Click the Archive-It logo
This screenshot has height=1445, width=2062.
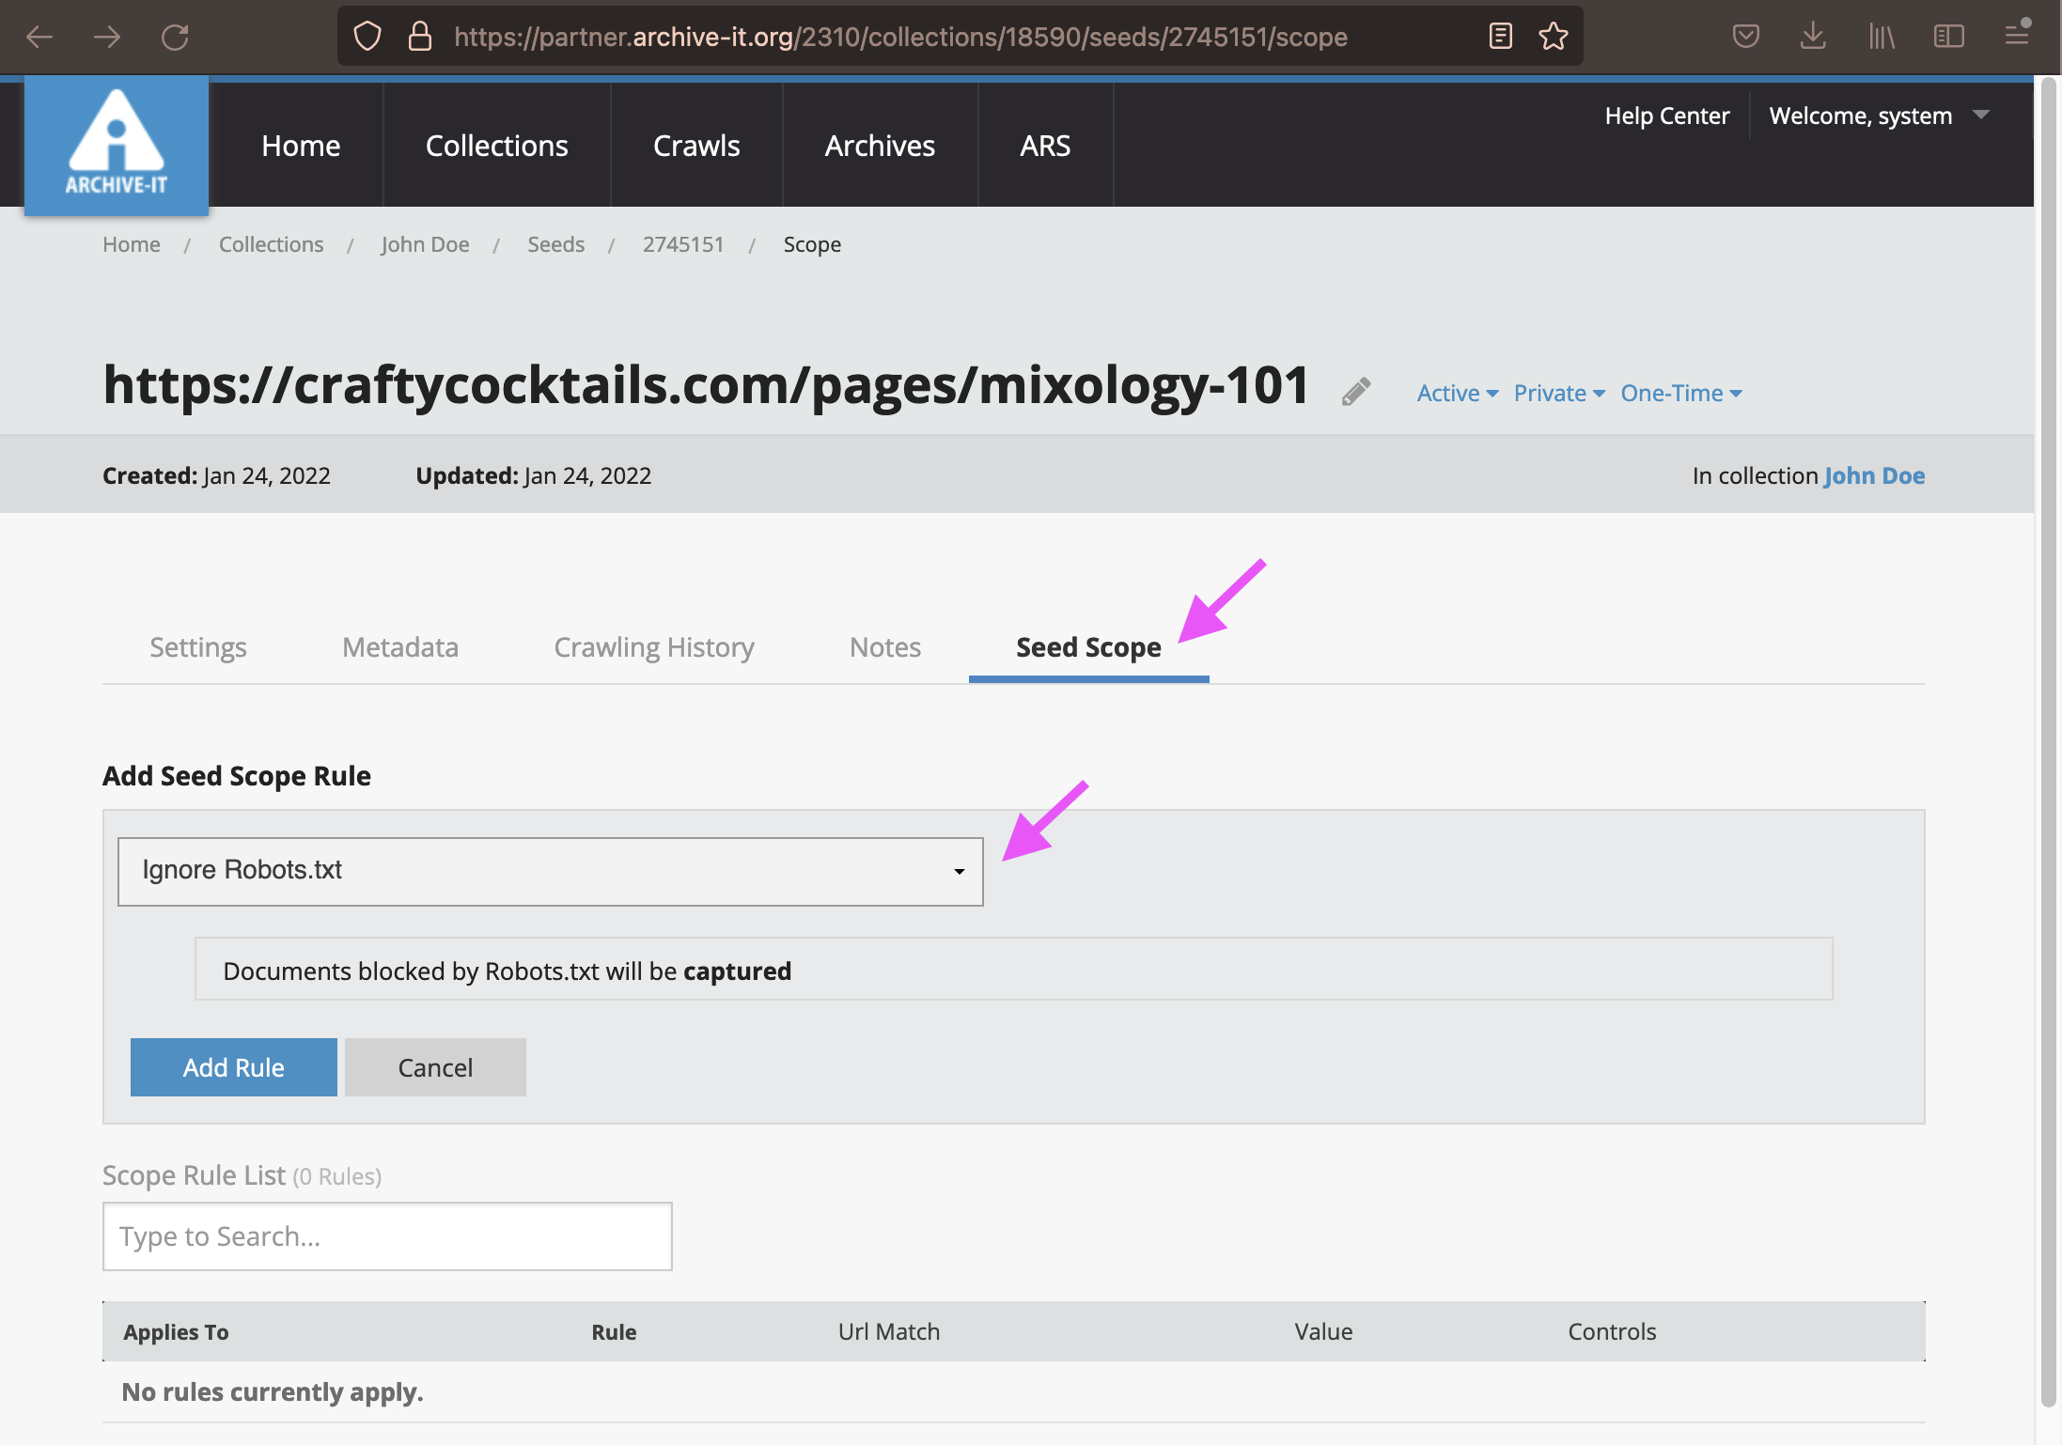[x=116, y=144]
